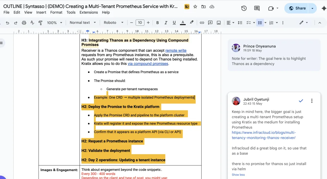Open the Format menu
The image size is (327, 179).
pyautogui.click(x=56, y=12)
